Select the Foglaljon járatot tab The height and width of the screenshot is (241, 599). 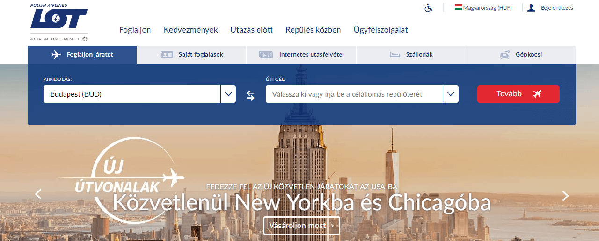coord(82,55)
